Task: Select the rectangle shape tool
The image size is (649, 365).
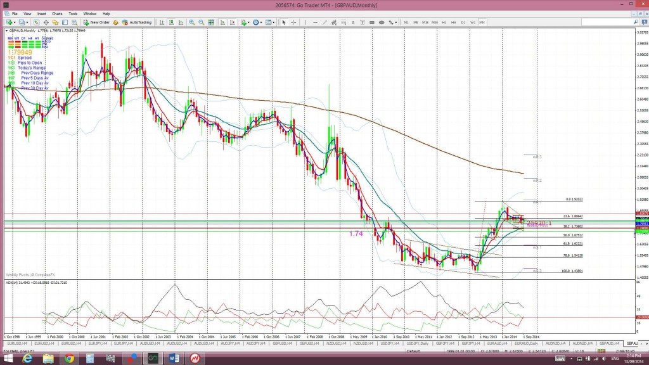Action: (372, 22)
